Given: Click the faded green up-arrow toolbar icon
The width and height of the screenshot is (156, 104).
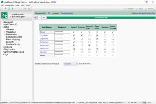Looking at the screenshot, I should pyautogui.click(x=2, y=9).
